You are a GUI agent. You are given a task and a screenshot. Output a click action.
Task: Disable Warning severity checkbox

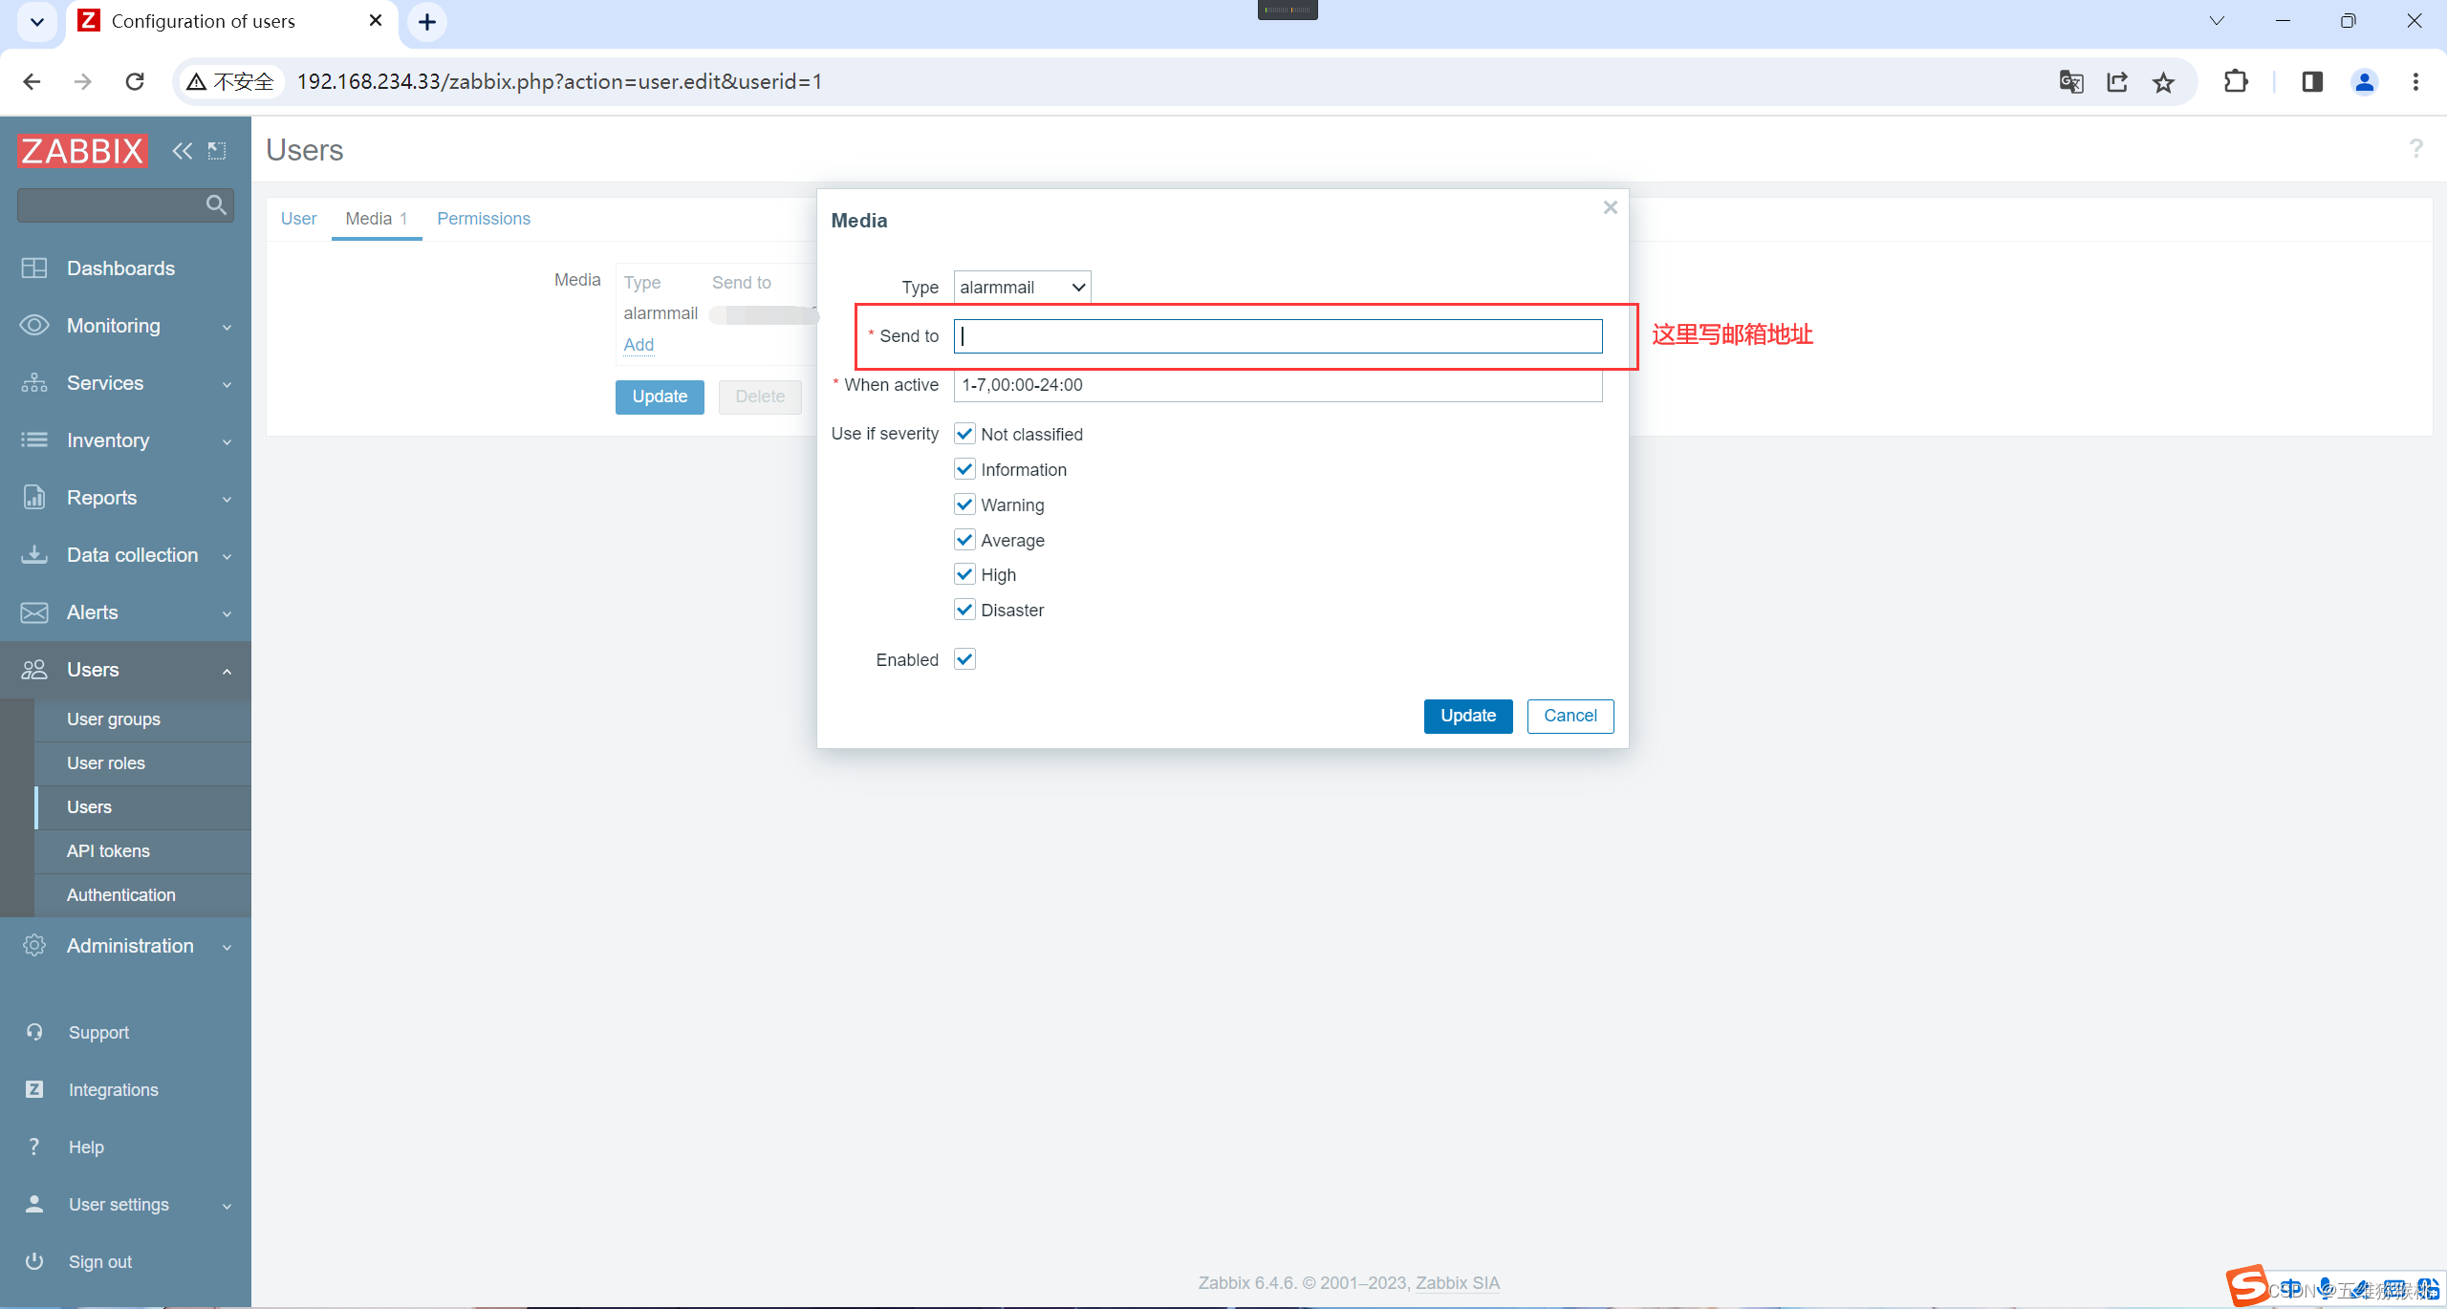click(x=964, y=504)
